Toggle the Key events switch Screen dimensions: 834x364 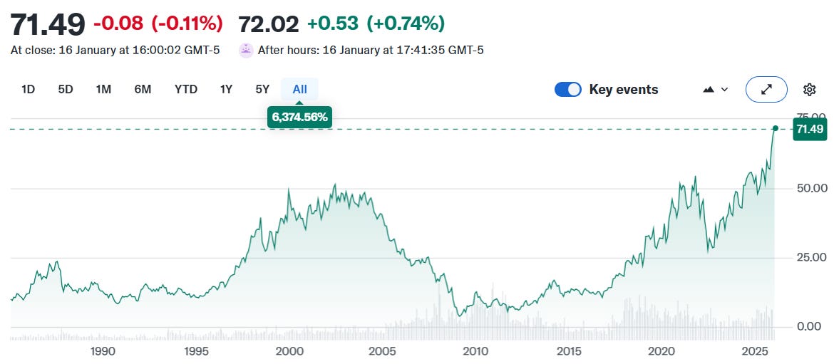pos(568,90)
